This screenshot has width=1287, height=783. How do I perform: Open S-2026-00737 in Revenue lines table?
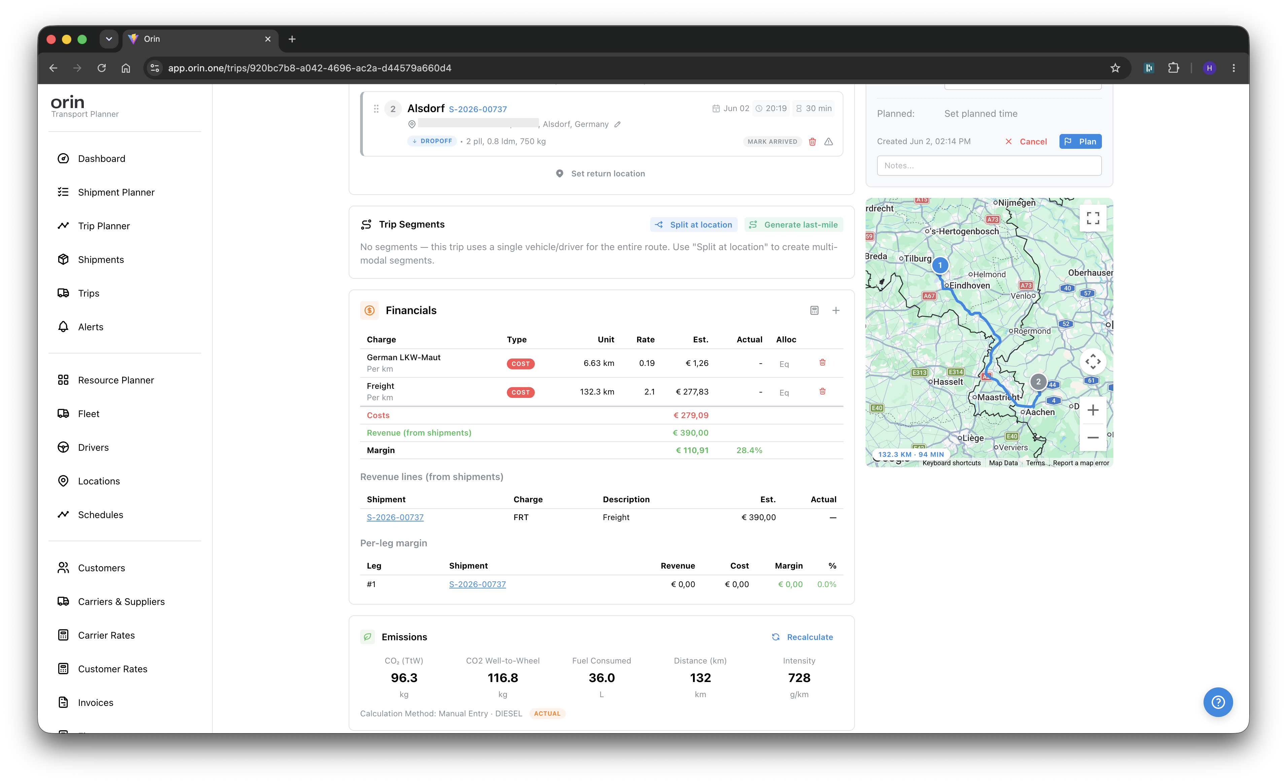[x=395, y=517]
